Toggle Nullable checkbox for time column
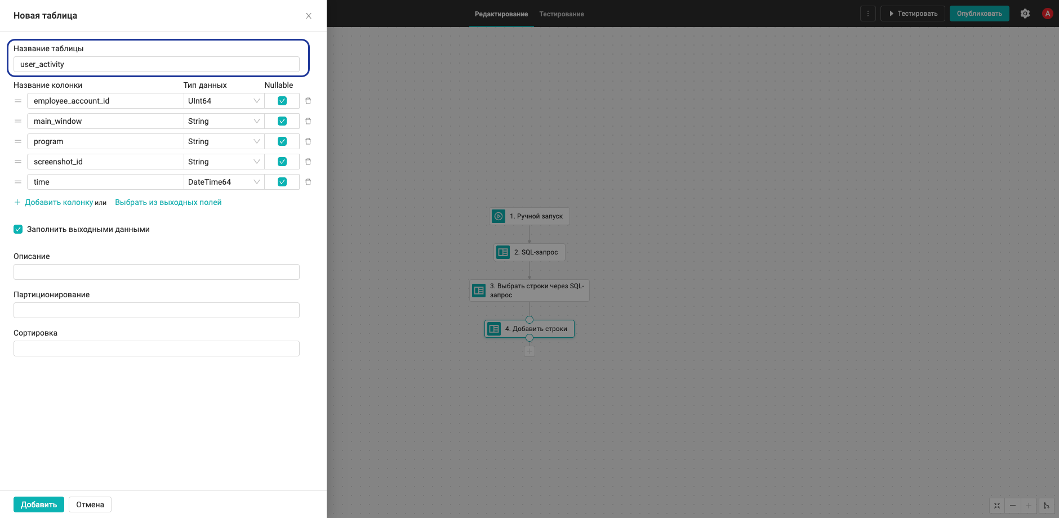 click(282, 182)
